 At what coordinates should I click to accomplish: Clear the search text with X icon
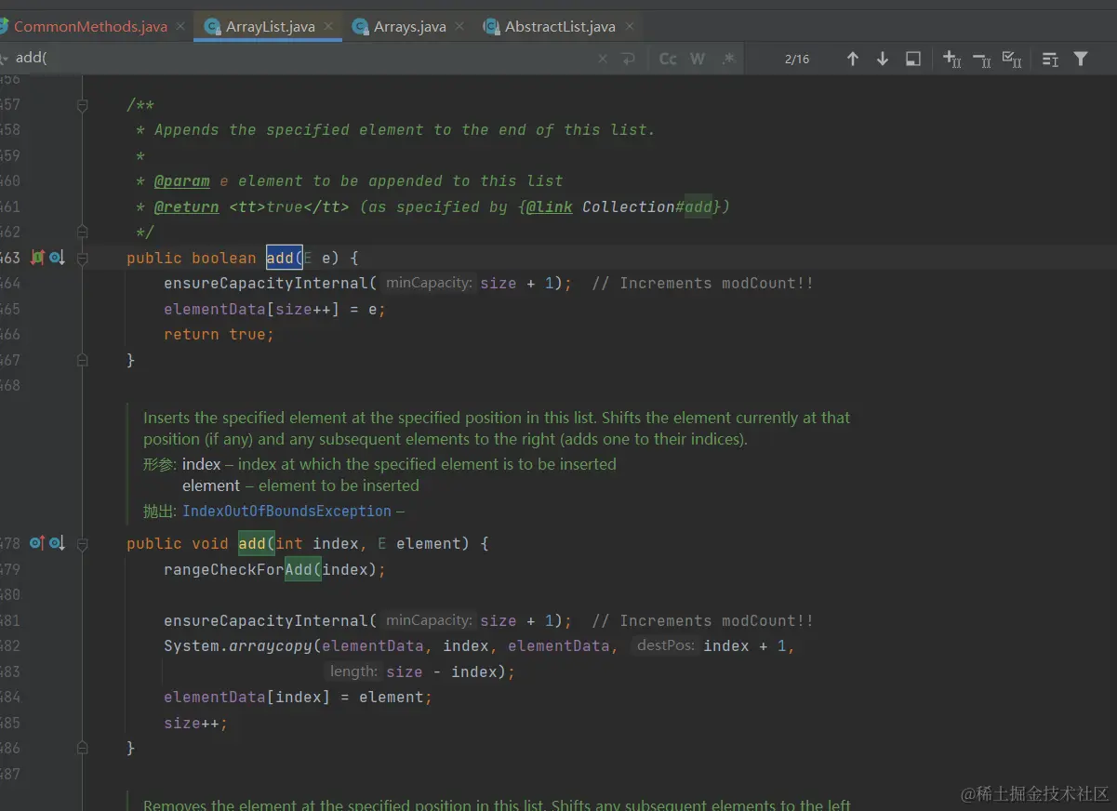603,59
